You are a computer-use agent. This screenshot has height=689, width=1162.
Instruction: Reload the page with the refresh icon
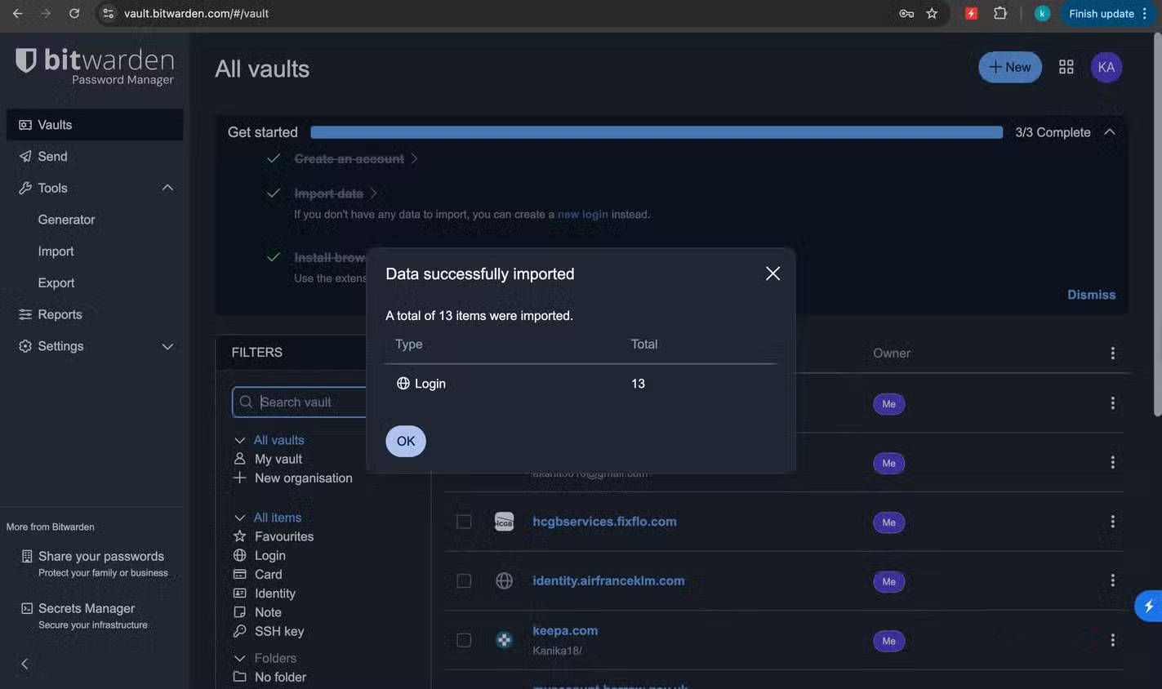coord(74,13)
